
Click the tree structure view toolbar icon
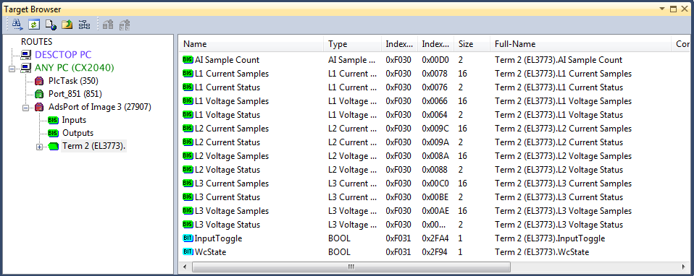(x=84, y=25)
